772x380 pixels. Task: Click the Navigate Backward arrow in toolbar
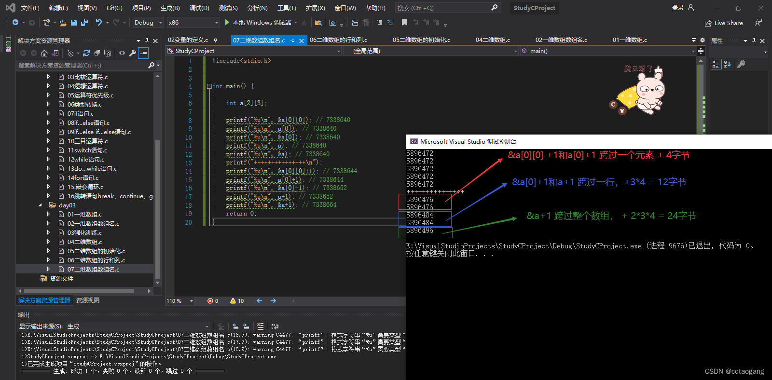pyautogui.click(x=15, y=23)
